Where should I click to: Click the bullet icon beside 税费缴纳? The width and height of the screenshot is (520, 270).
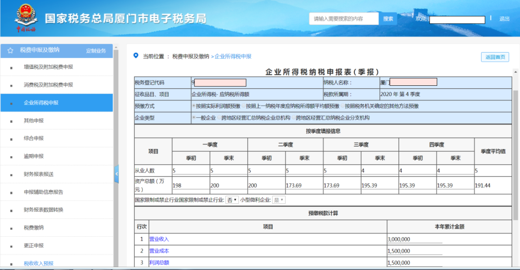11,229
